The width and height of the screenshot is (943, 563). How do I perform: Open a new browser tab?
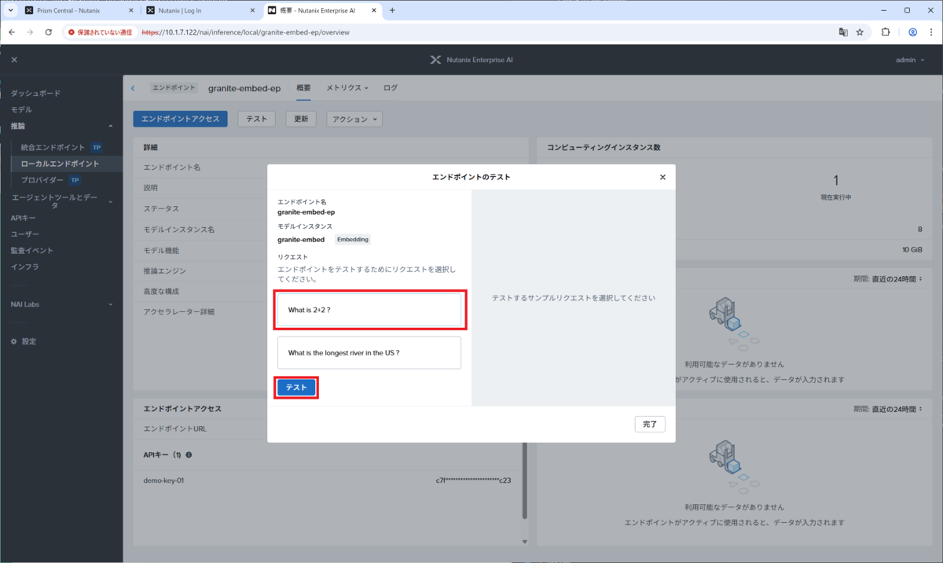click(x=392, y=10)
